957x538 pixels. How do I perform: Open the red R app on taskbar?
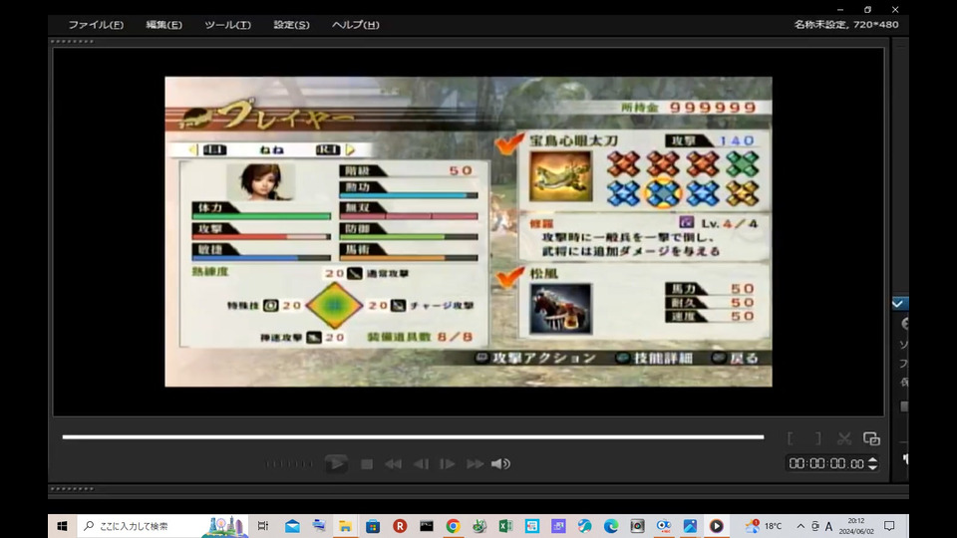coord(400,526)
